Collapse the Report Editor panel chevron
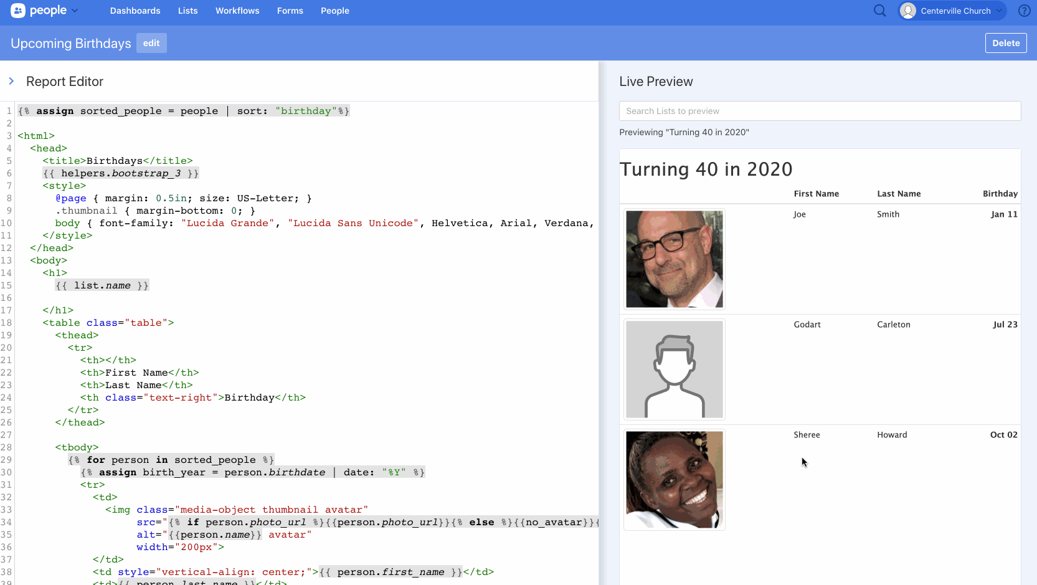This screenshot has height=585, width=1037. pos(11,81)
